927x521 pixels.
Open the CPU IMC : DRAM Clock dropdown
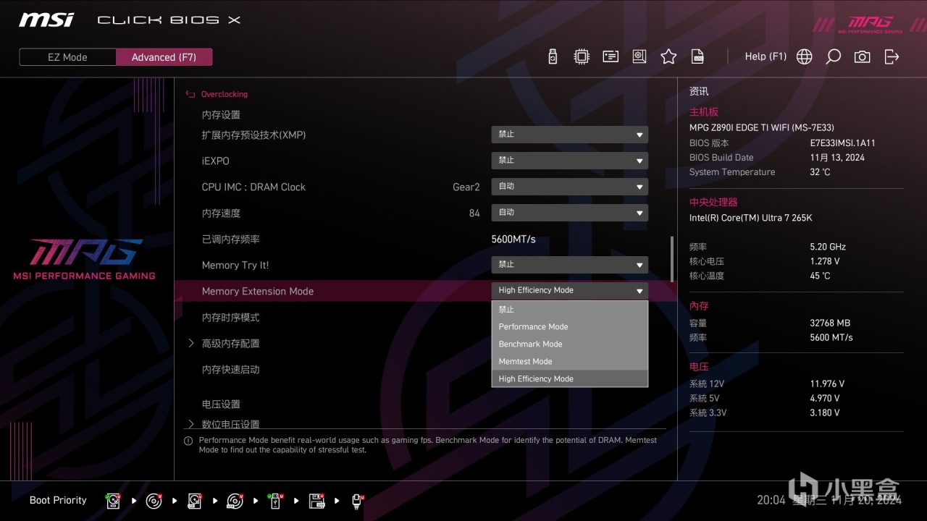(569, 187)
